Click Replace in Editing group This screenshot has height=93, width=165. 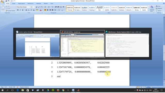(x=159, y=9)
